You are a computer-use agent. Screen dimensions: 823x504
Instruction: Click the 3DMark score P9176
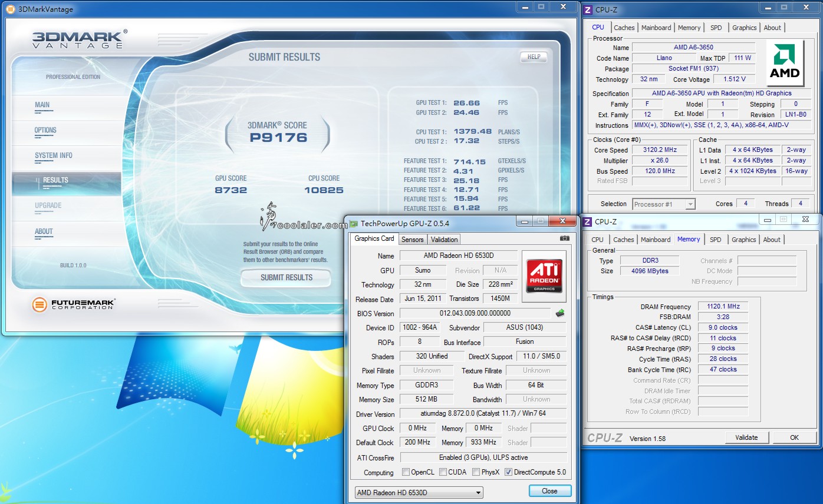278,138
